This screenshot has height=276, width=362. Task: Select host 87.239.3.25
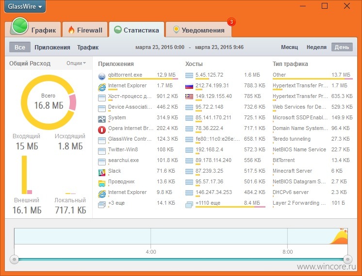(225, 171)
